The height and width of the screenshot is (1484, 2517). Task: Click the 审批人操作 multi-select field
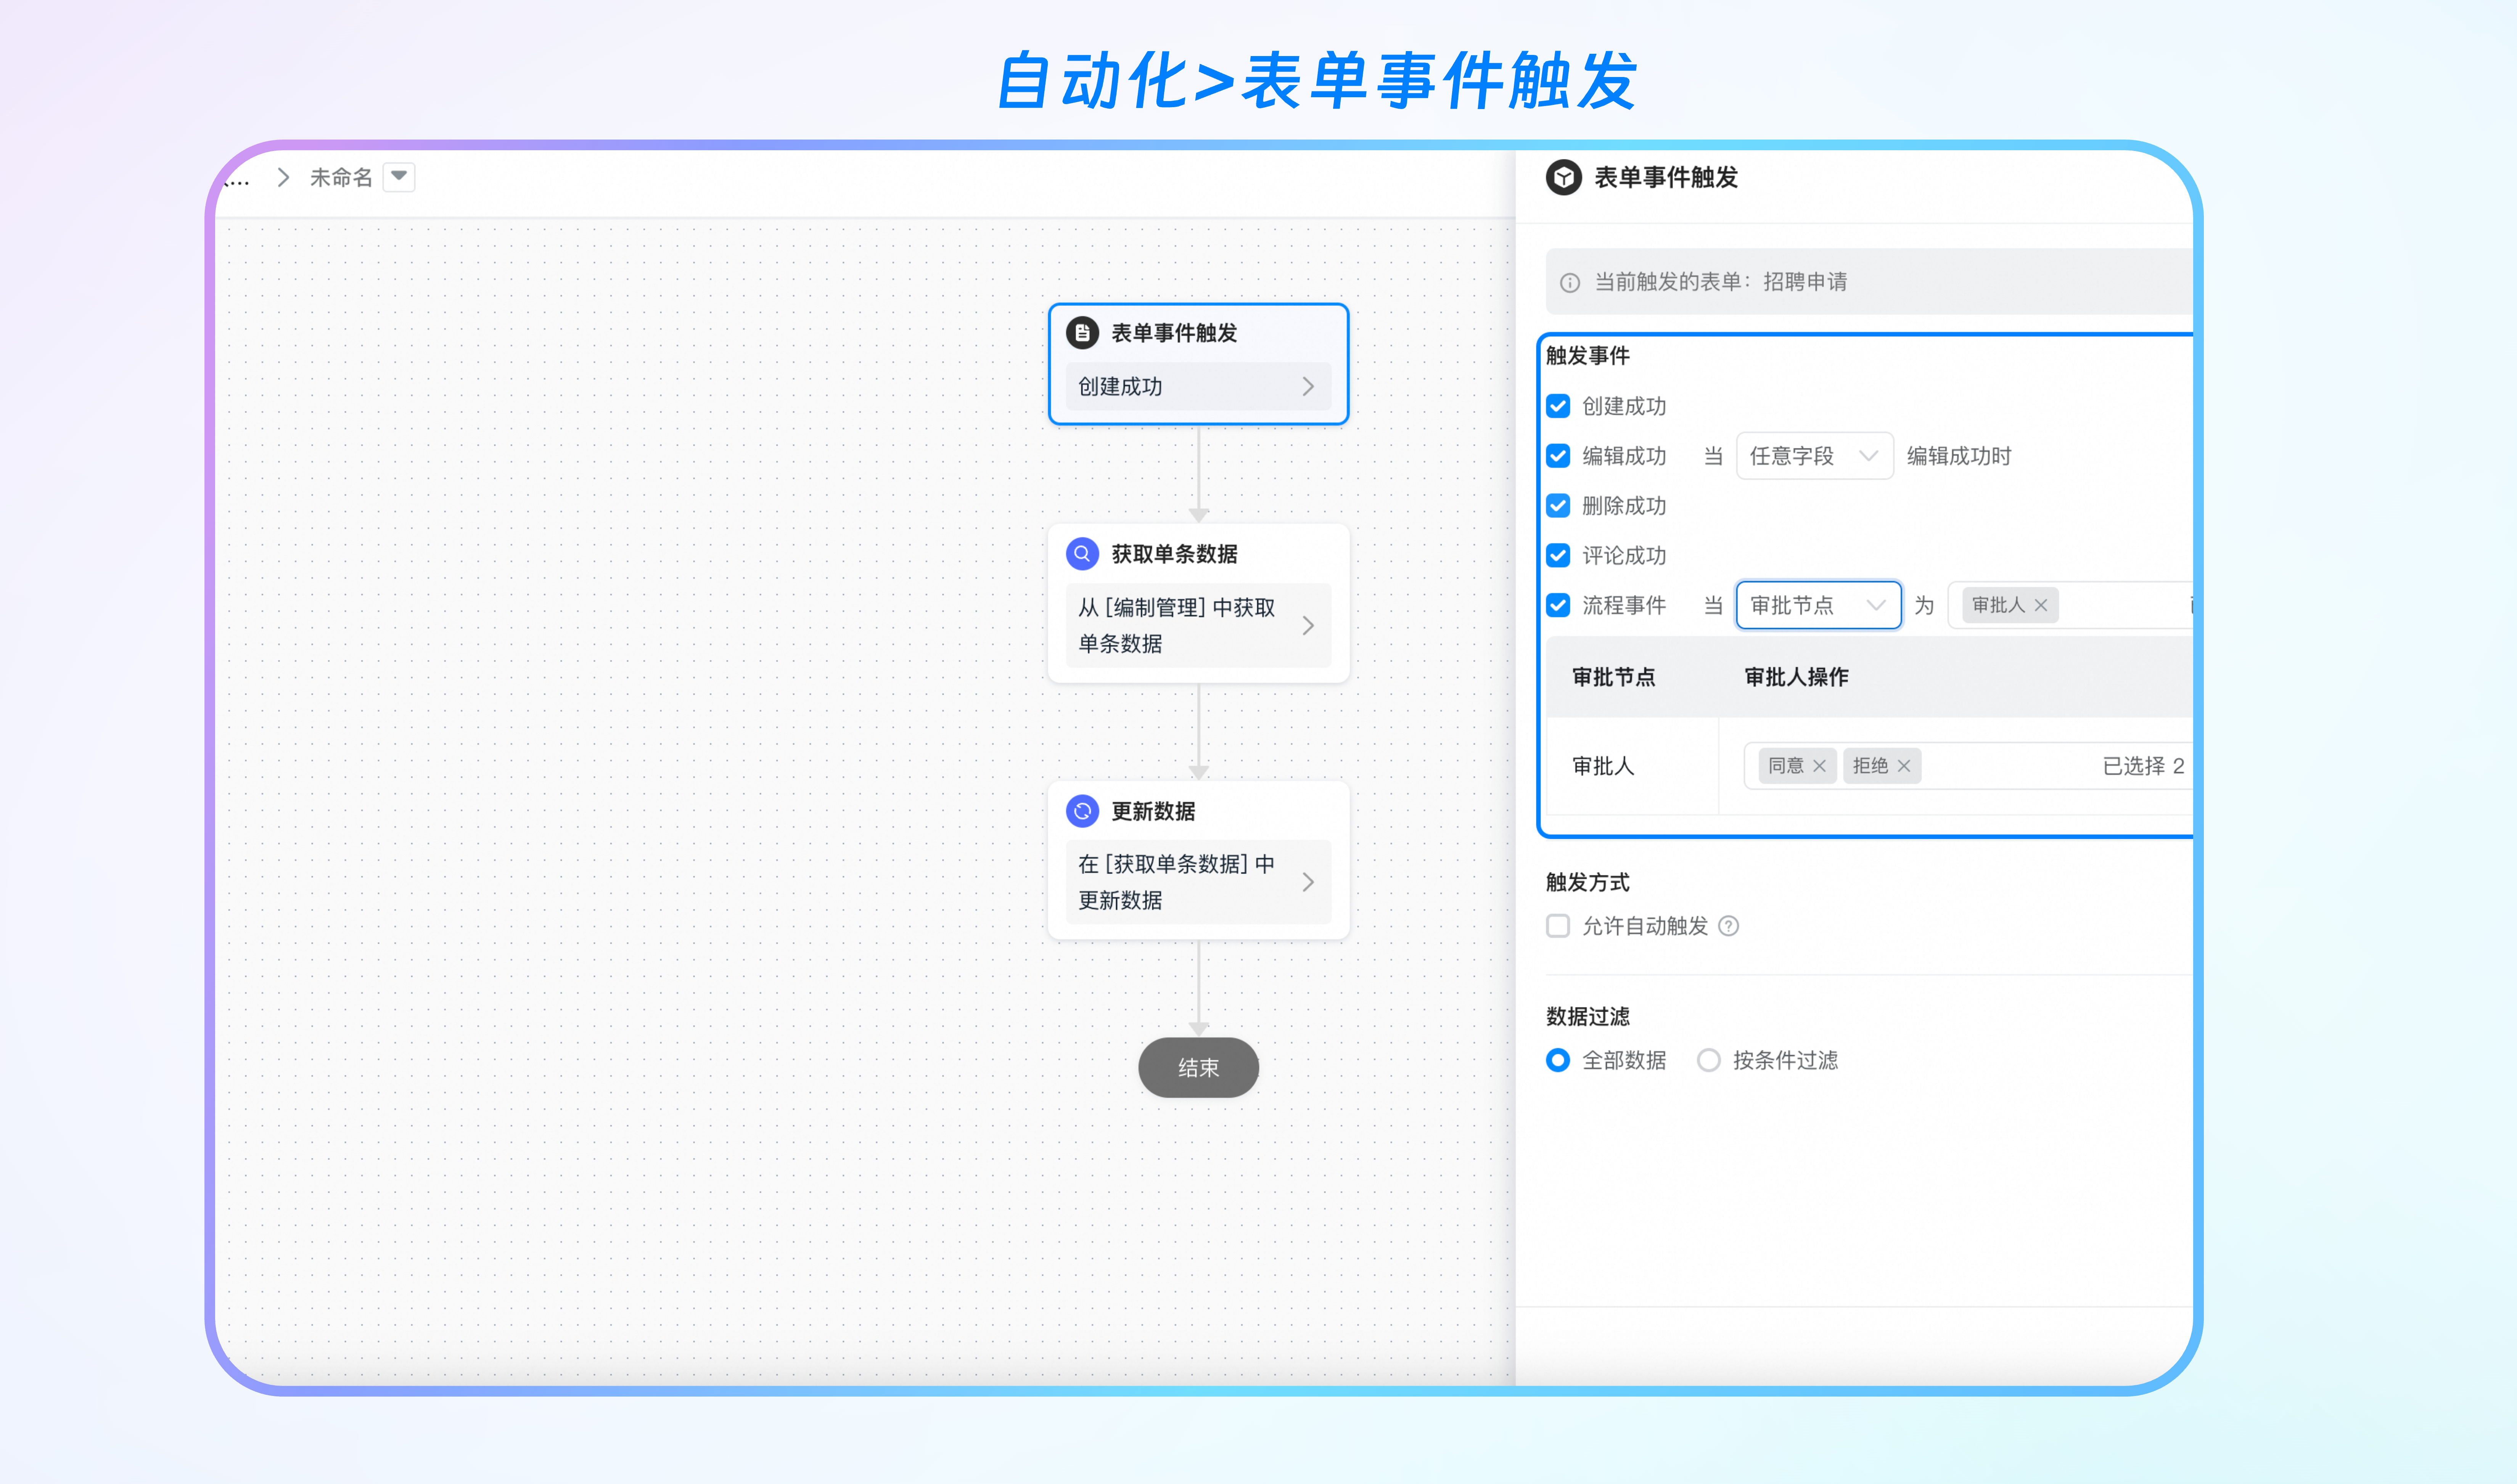[x=1968, y=766]
